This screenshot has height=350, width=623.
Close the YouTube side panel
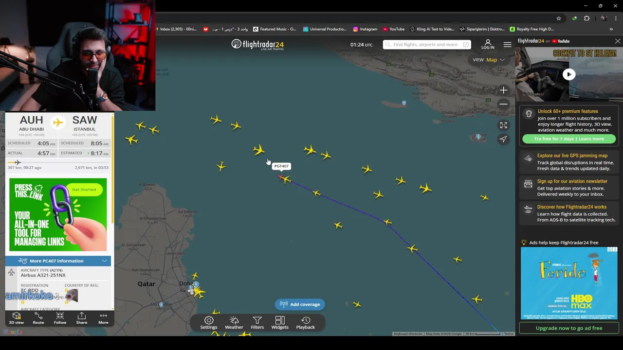tap(618, 41)
